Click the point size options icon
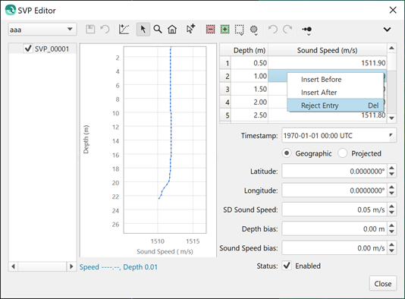This screenshot has height=299, width=405. point(307,30)
